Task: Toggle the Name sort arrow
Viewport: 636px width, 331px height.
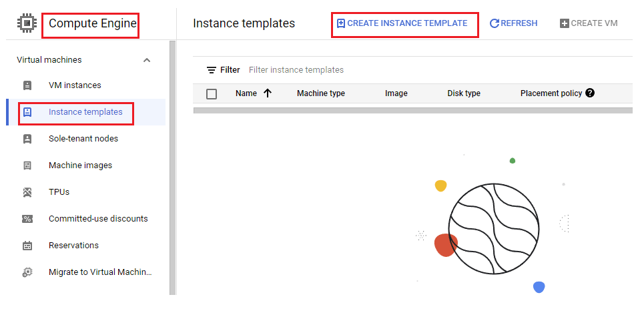Action: 268,93
